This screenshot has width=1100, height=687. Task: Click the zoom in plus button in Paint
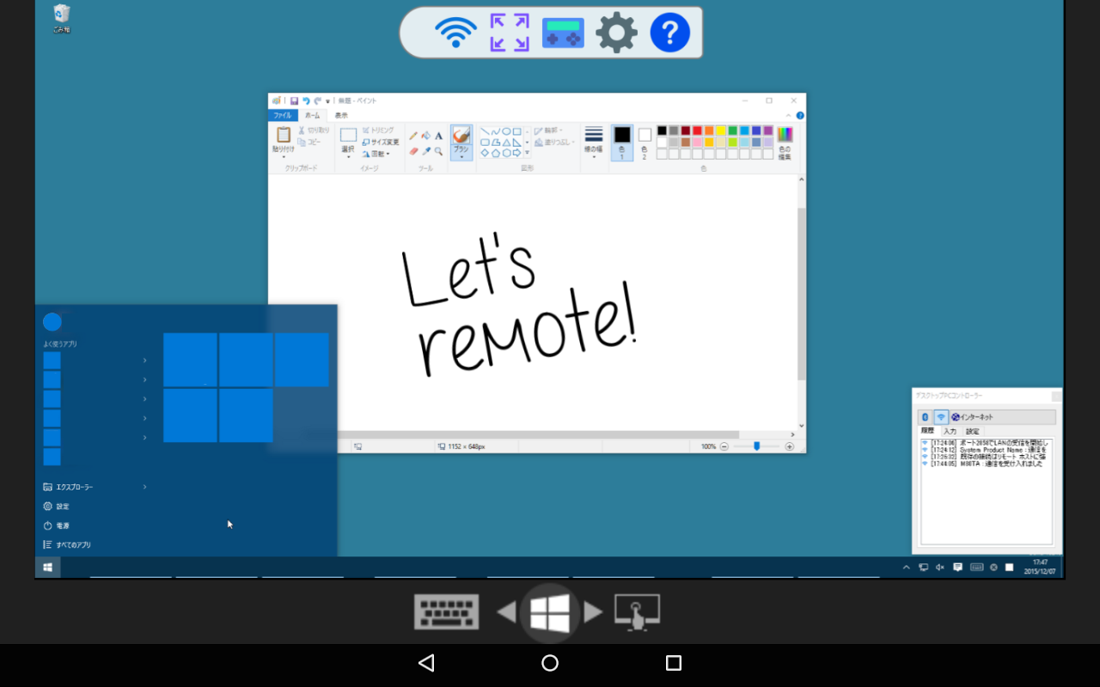789,447
